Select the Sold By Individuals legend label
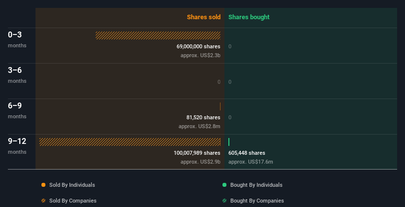 [x=72, y=185]
